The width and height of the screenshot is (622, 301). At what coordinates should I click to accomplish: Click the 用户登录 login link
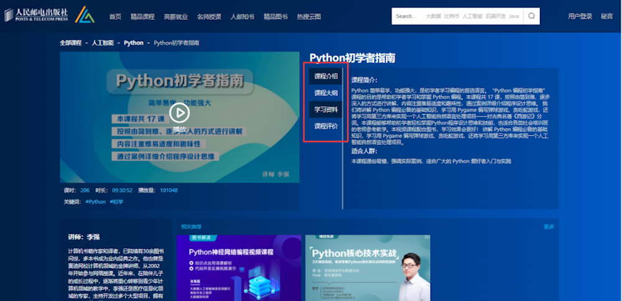pos(580,17)
